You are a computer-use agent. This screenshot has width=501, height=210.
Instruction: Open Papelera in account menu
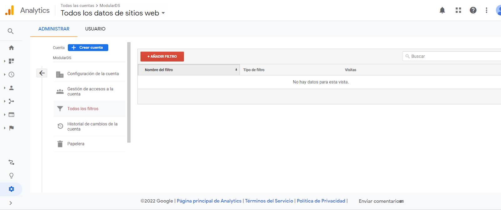(x=76, y=144)
